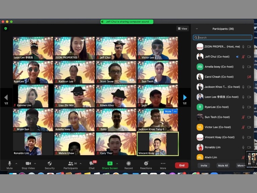Open the More options in bottom toolbar
This screenshot has height=193, width=257.
point(163,164)
